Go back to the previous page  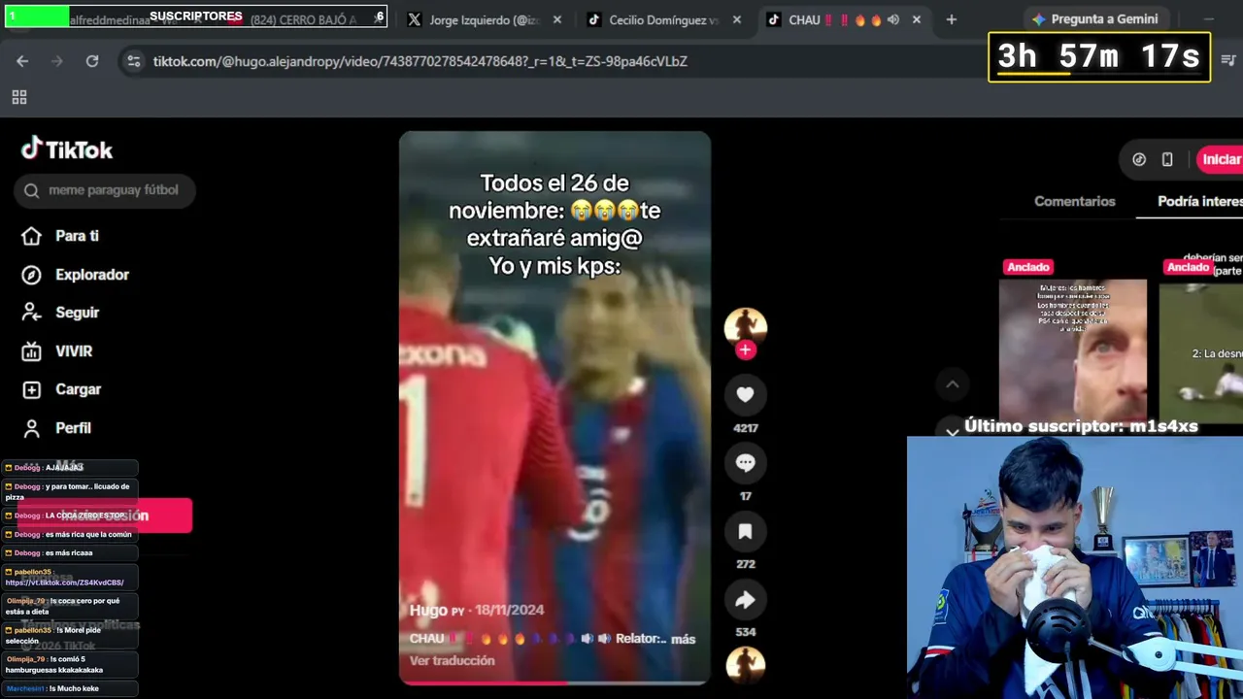click(22, 61)
